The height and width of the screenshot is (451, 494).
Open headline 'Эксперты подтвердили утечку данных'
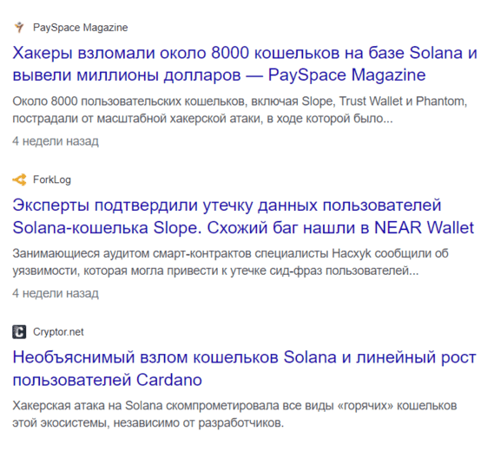click(243, 216)
